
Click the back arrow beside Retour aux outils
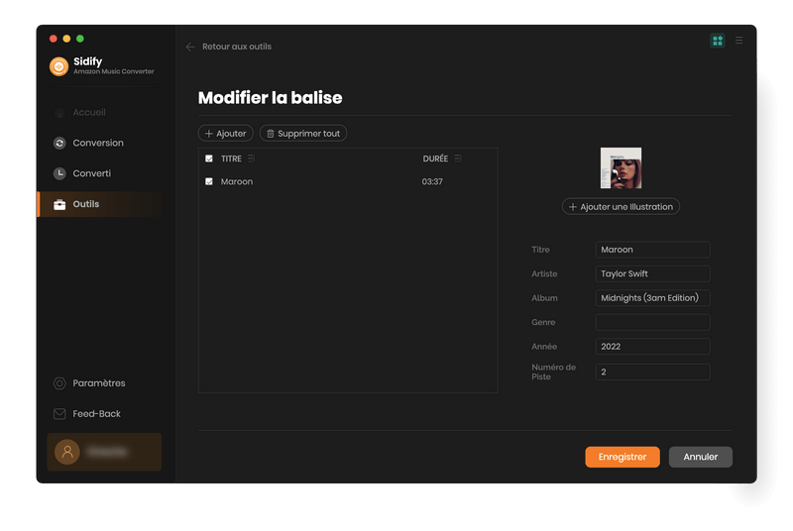[x=190, y=47]
